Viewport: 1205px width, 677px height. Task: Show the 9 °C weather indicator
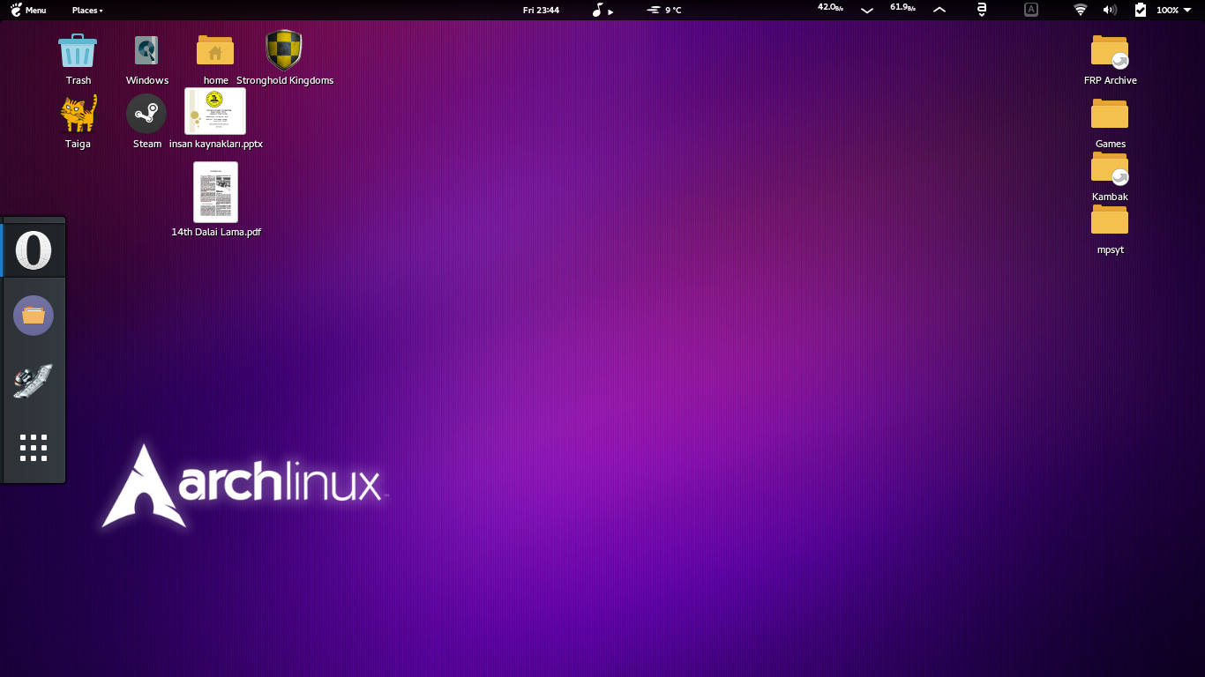[x=664, y=10]
